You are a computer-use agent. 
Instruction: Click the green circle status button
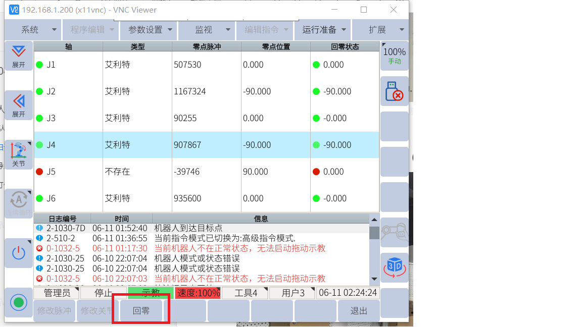tap(19, 302)
